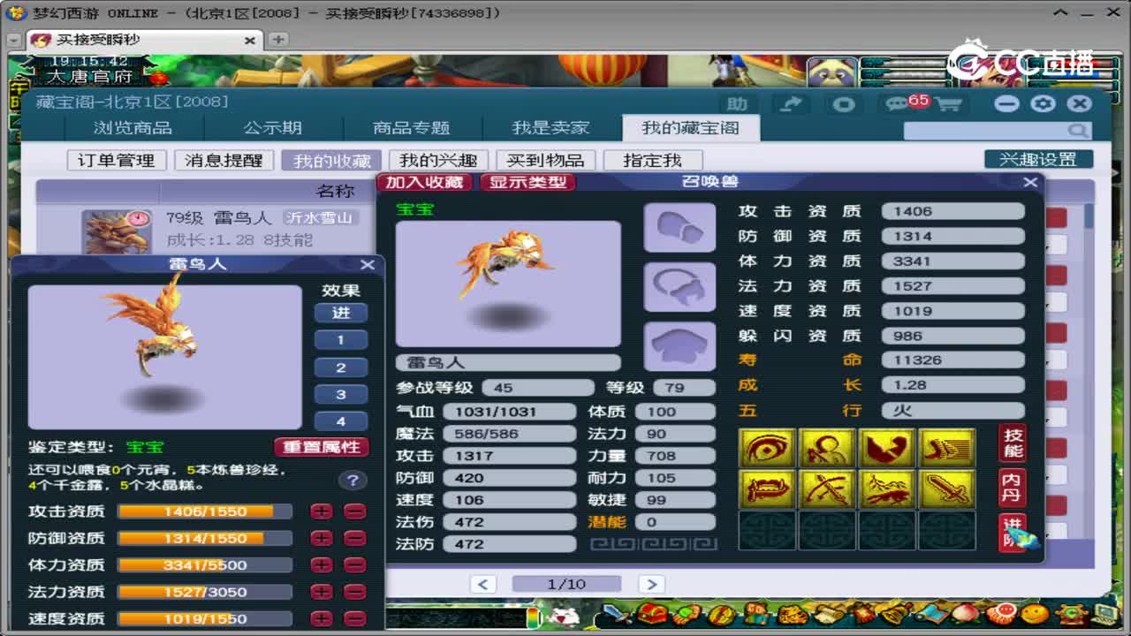Click the sword icon in the bottom game toolbar
The image size is (1131, 636).
pos(616,614)
